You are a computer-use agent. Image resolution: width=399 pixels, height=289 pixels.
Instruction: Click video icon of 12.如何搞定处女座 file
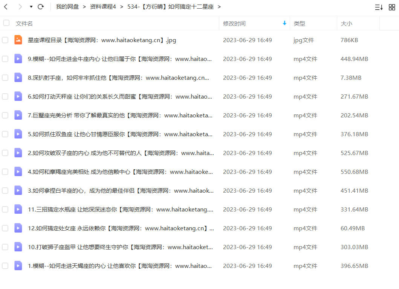point(18,228)
